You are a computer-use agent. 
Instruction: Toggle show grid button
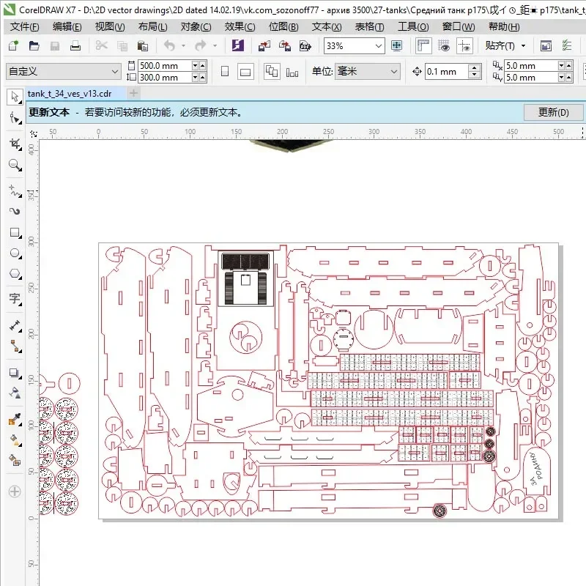pos(444,46)
